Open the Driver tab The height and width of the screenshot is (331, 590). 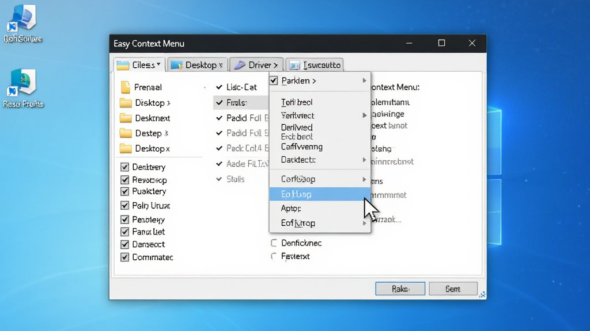(256, 65)
